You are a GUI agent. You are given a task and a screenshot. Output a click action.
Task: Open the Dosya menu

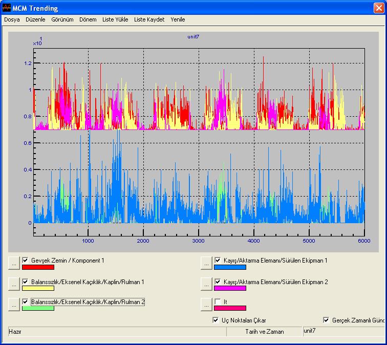(12, 19)
